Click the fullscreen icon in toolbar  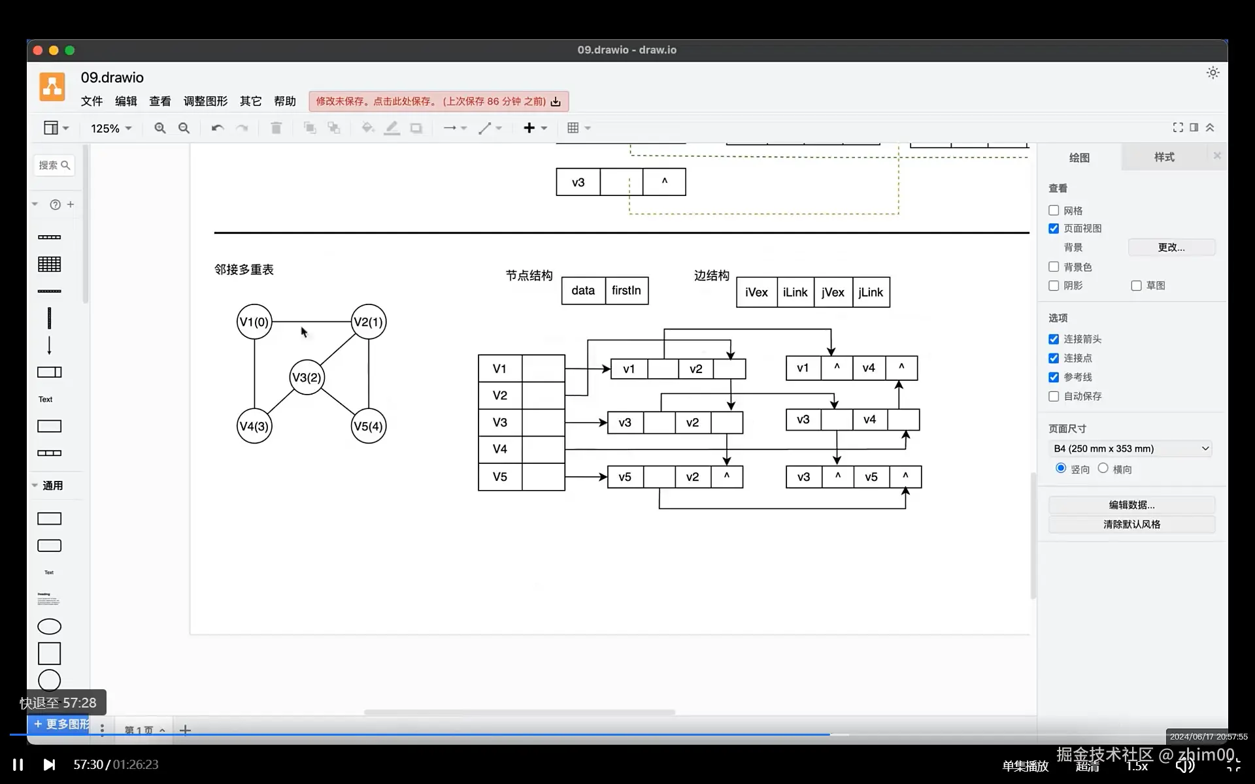1178,127
